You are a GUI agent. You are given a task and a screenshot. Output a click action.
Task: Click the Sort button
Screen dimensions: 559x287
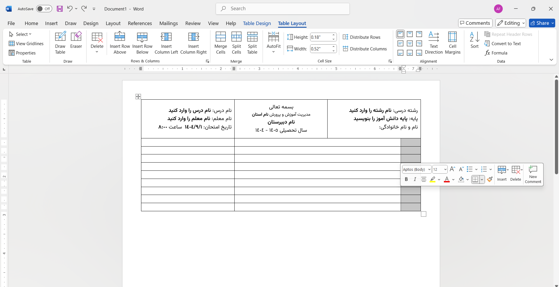[x=474, y=40]
